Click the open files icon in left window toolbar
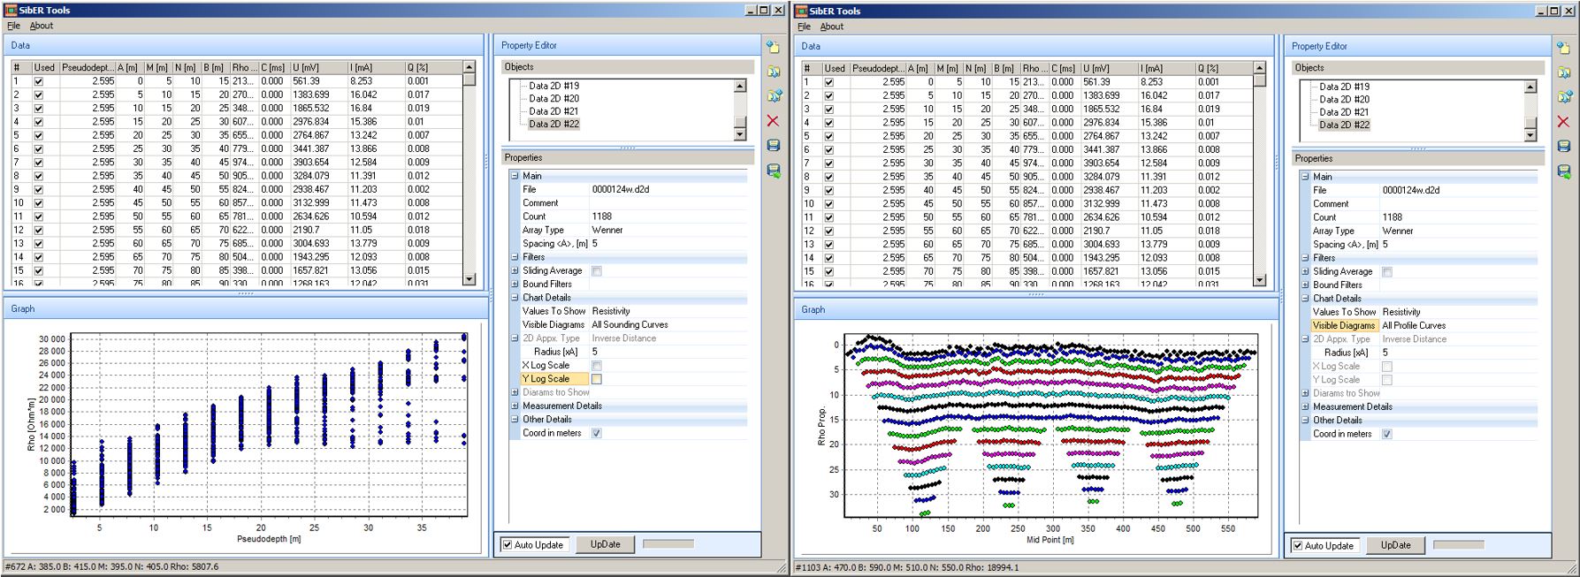The image size is (1580, 577). (x=774, y=72)
